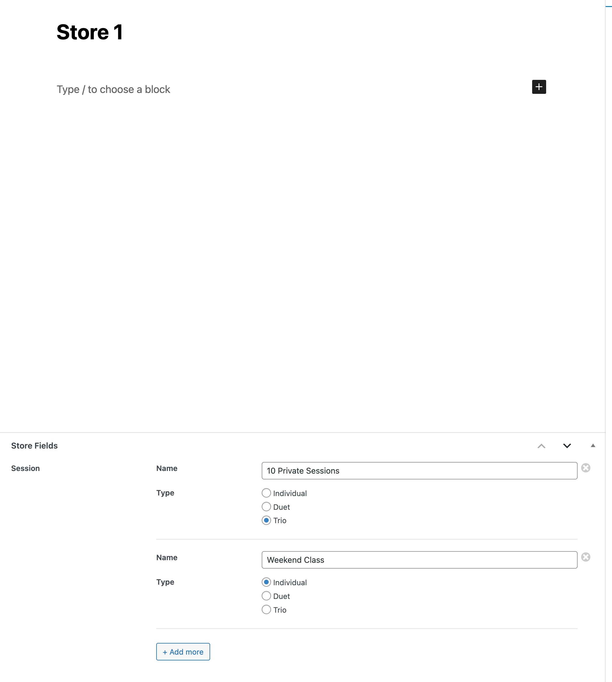This screenshot has height=682, width=612.
Task: Remove the Weekend Class session entry
Action: point(585,557)
